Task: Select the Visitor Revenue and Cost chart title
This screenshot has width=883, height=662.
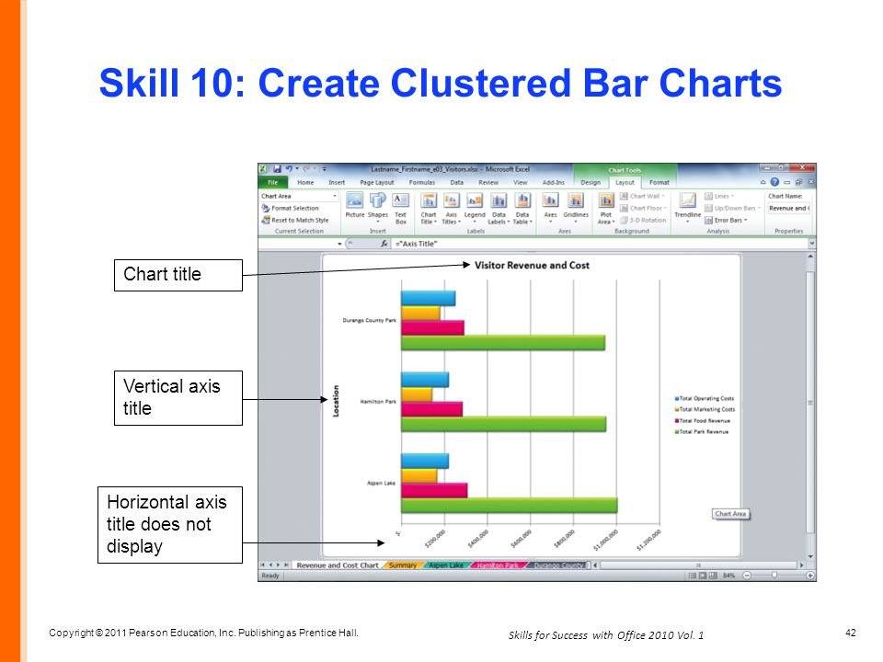Action: pyautogui.click(x=532, y=265)
